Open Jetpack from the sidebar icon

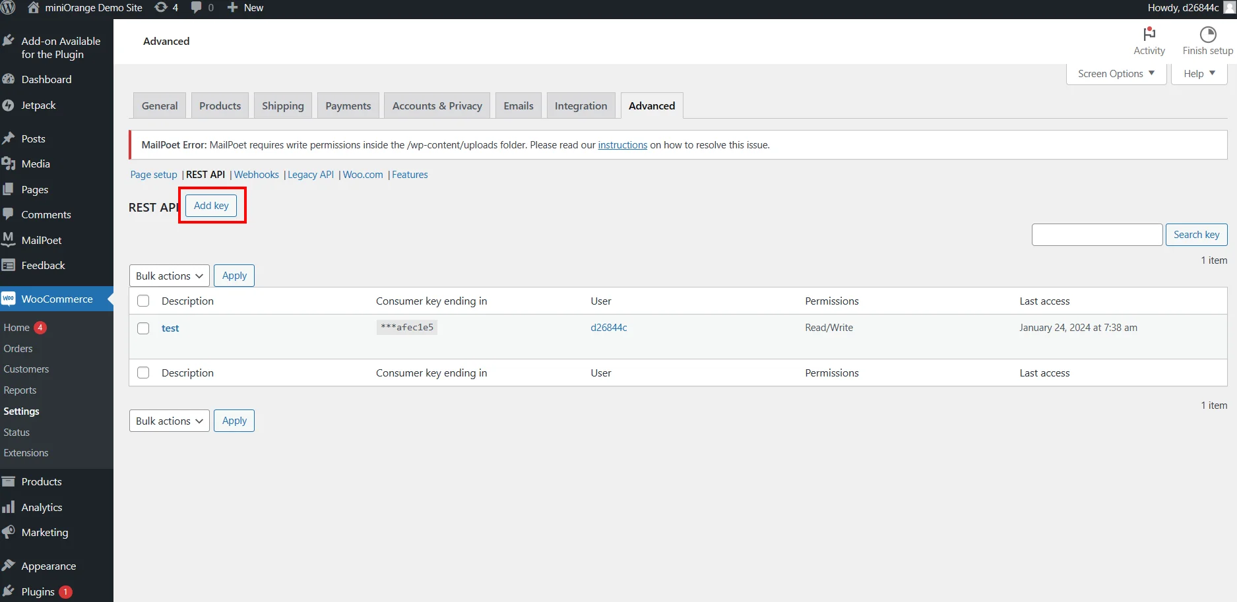pos(9,105)
